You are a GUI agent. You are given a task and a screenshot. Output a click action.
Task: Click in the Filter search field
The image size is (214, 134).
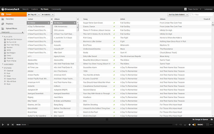pos(202,14)
